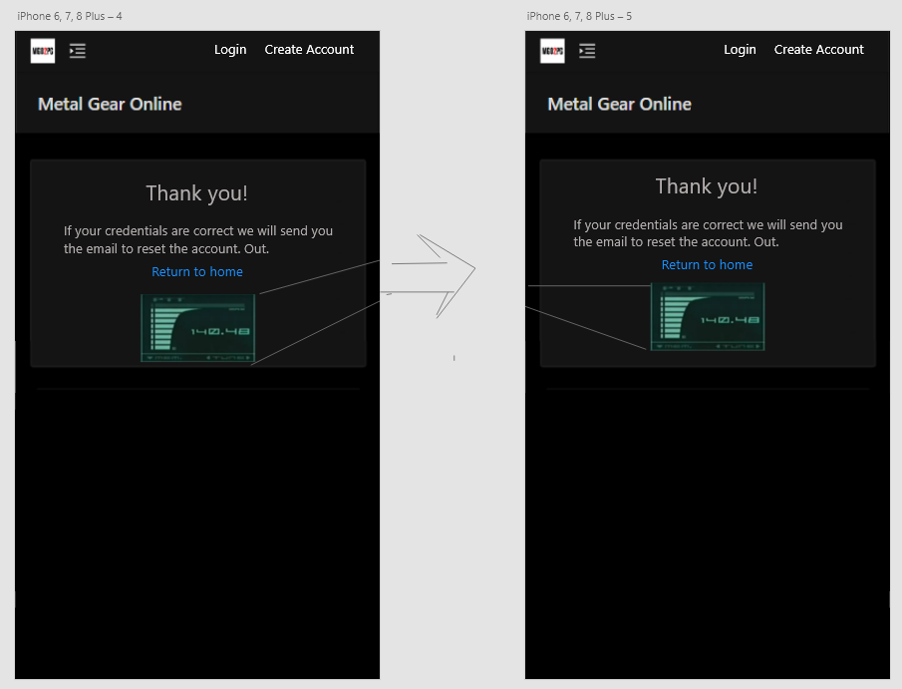902x689 pixels.
Task: Select the Thank you! heading in artboard 5
Action: 707,186
